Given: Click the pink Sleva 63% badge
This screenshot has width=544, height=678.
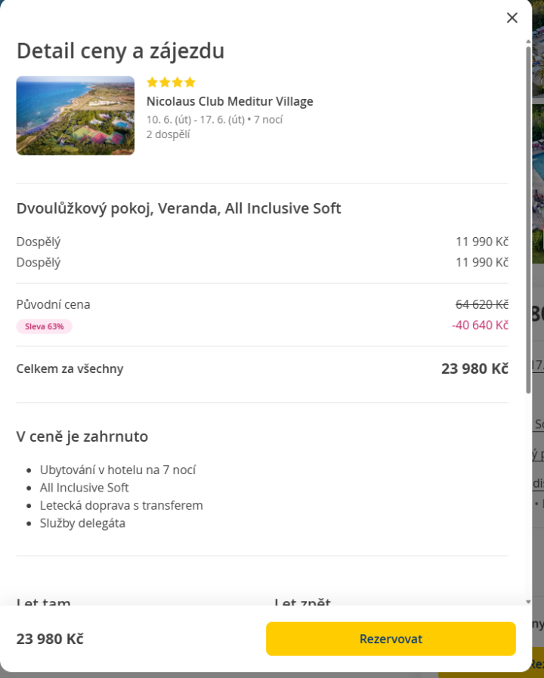Looking at the screenshot, I should (45, 326).
